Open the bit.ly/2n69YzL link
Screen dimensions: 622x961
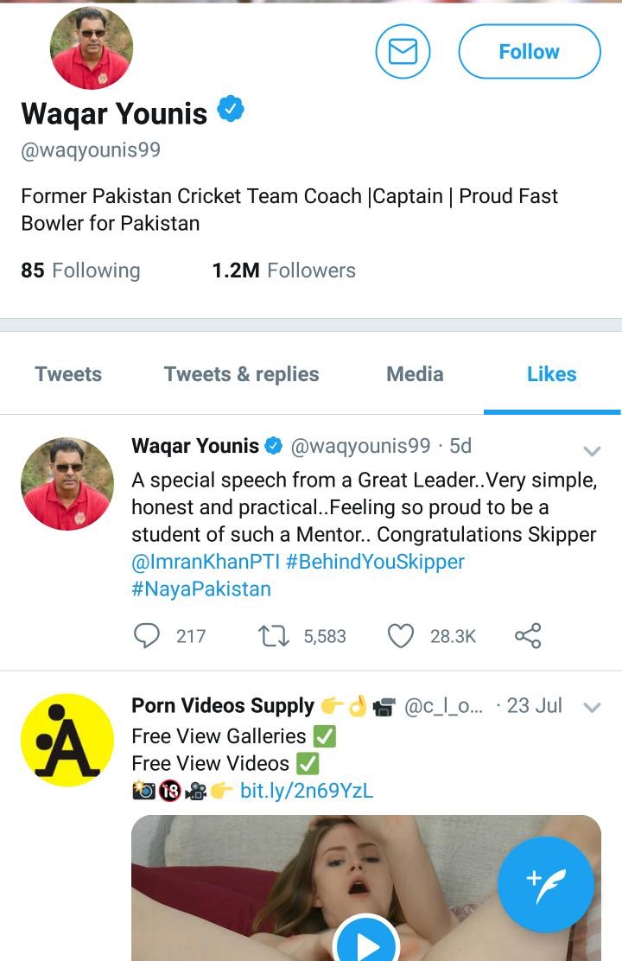[306, 790]
